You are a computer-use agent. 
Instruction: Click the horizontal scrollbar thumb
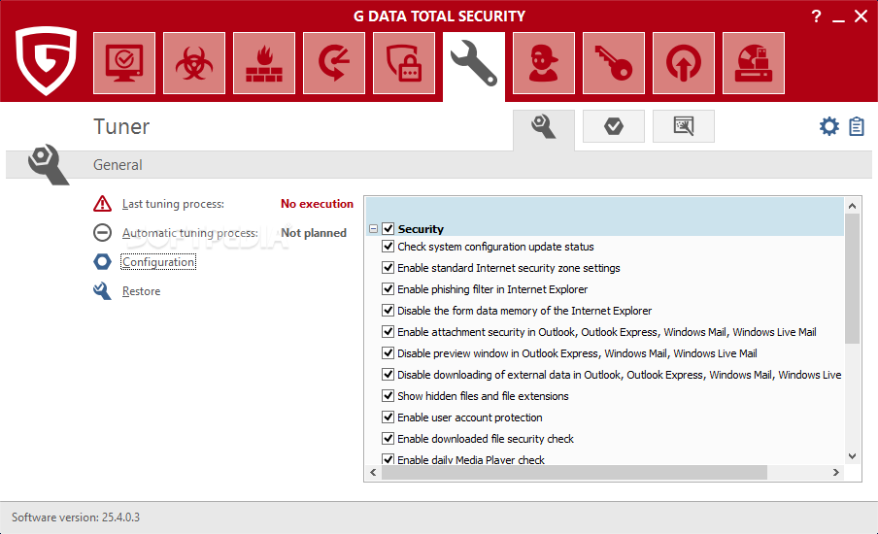pos(574,473)
